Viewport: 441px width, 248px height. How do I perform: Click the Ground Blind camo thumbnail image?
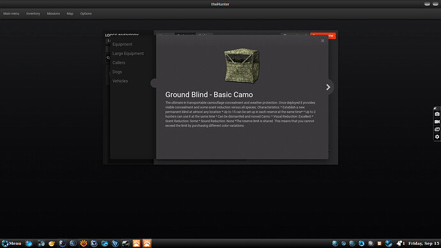(x=242, y=65)
